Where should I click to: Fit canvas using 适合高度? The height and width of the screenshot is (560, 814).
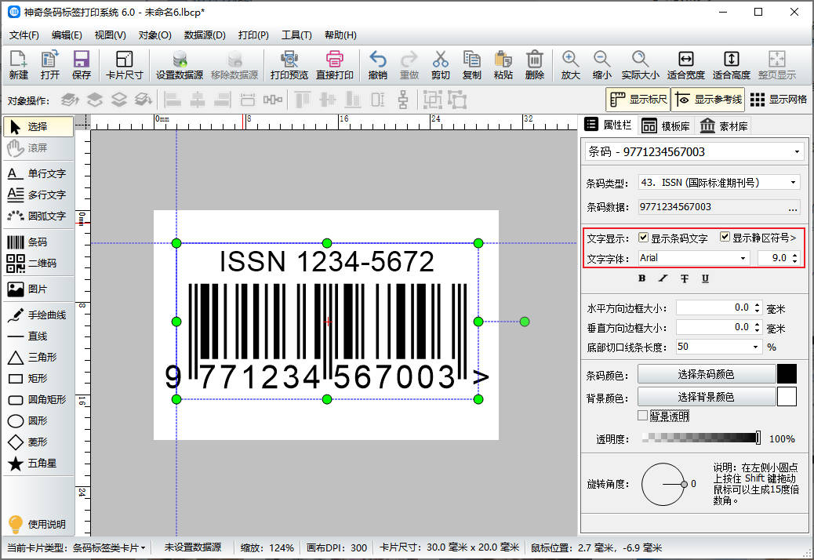tap(732, 65)
